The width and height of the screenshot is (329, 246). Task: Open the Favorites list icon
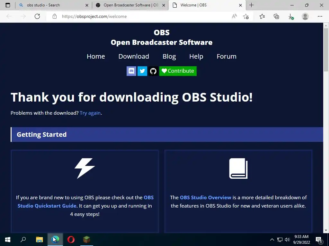pos(262,16)
